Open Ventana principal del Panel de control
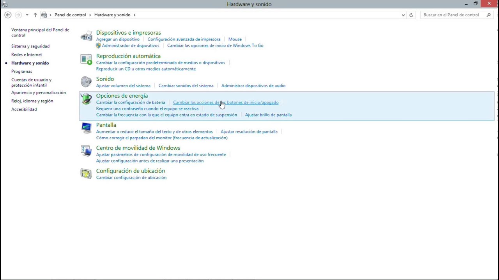This screenshot has width=499, height=280. coord(40,32)
